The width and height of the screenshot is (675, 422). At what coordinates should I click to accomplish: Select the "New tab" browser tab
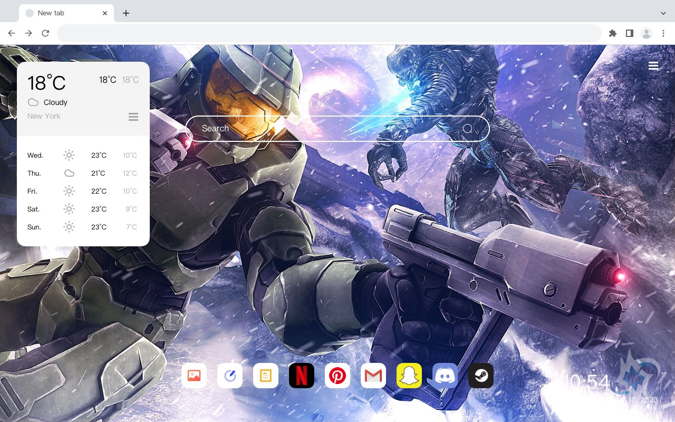pyautogui.click(x=66, y=13)
